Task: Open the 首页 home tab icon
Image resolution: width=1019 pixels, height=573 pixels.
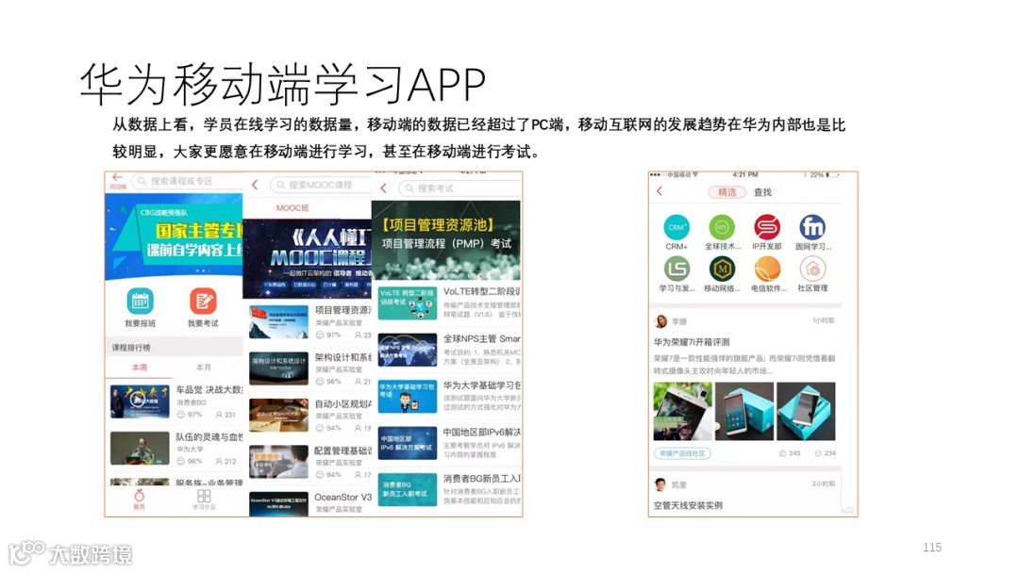Action: (x=139, y=496)
